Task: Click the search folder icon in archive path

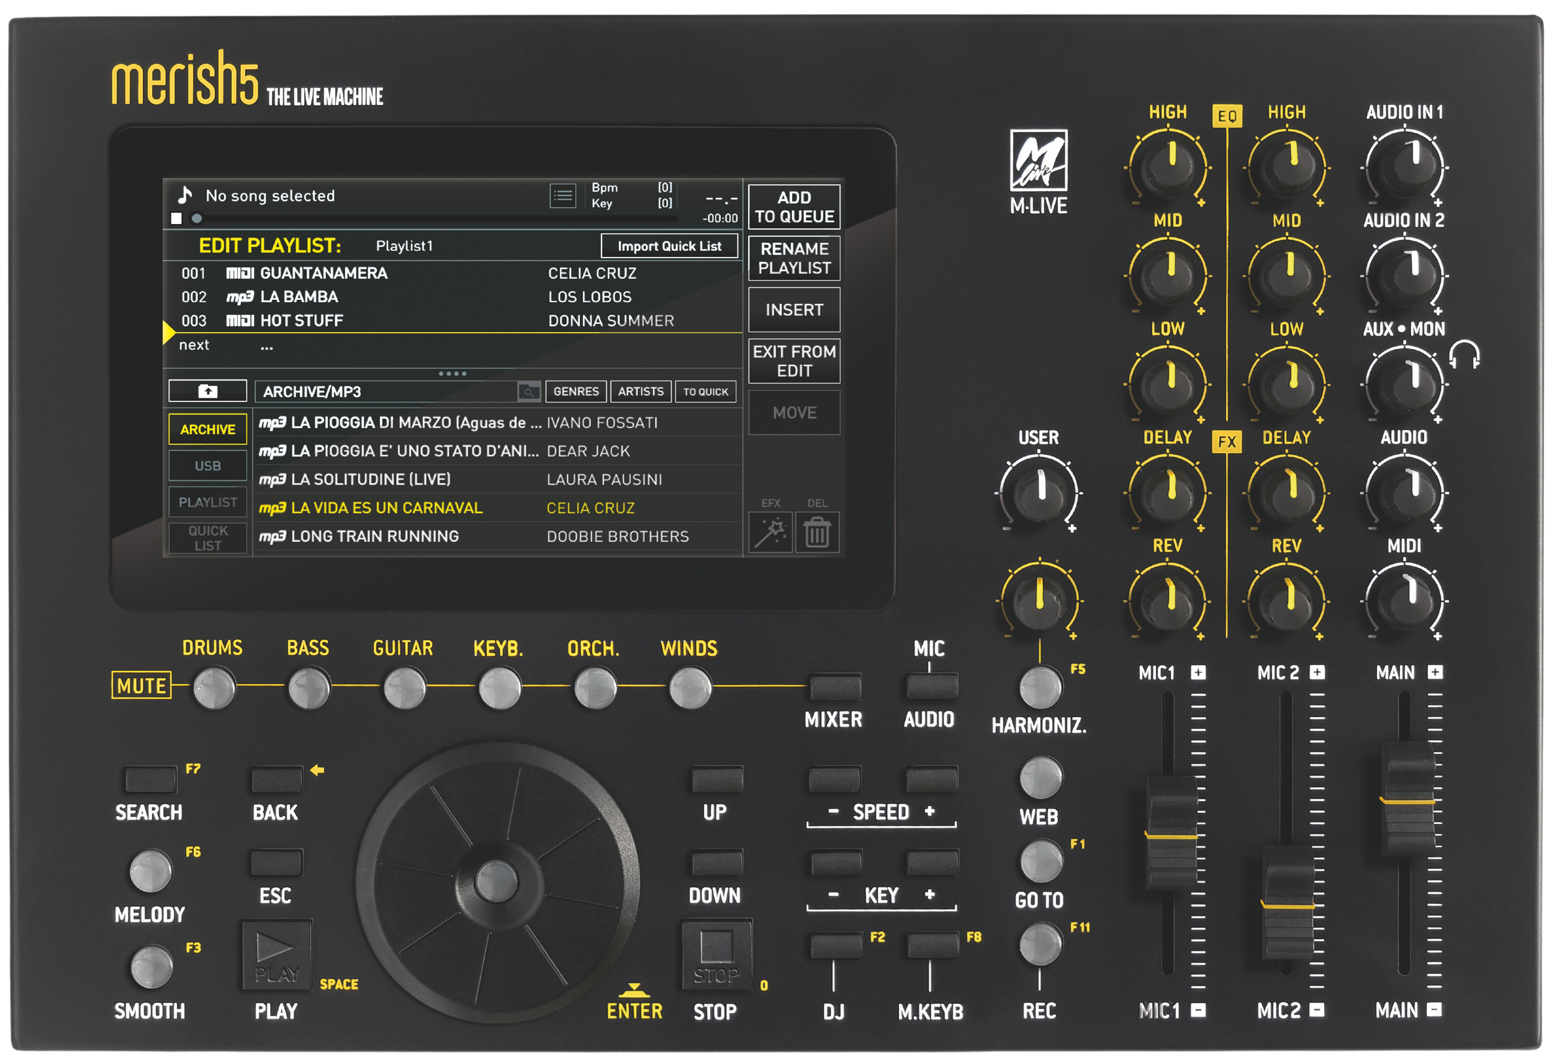Action: [x=529, y=392]
